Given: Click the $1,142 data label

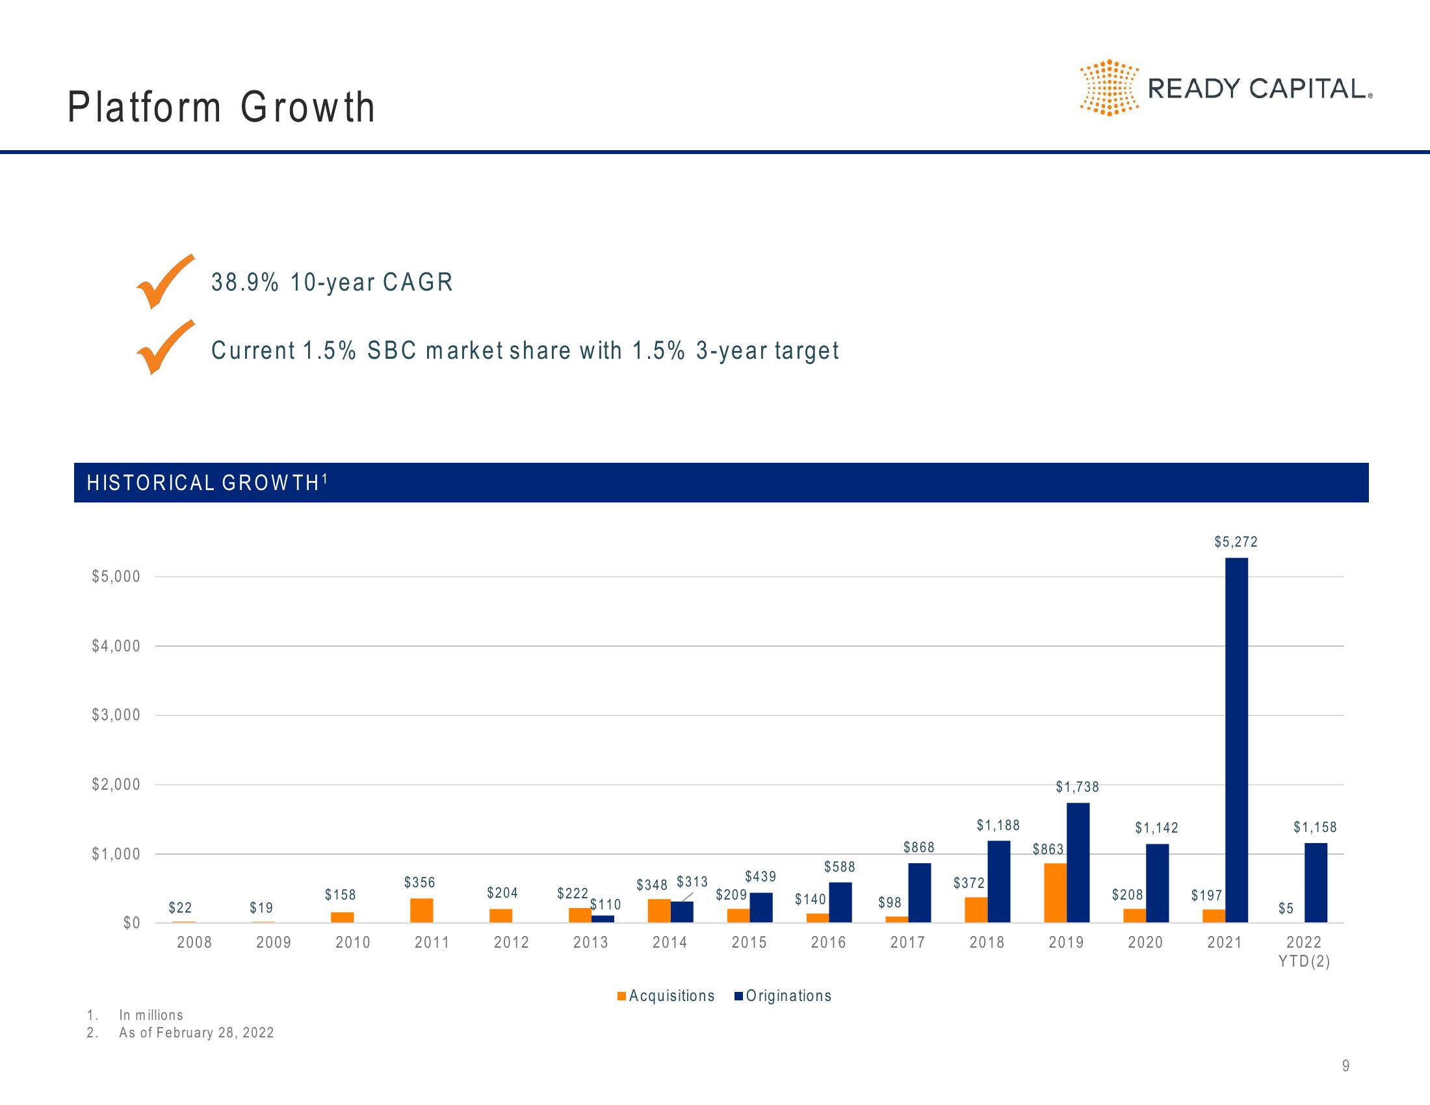Looking at the screenshot, I should [1156, 827].
